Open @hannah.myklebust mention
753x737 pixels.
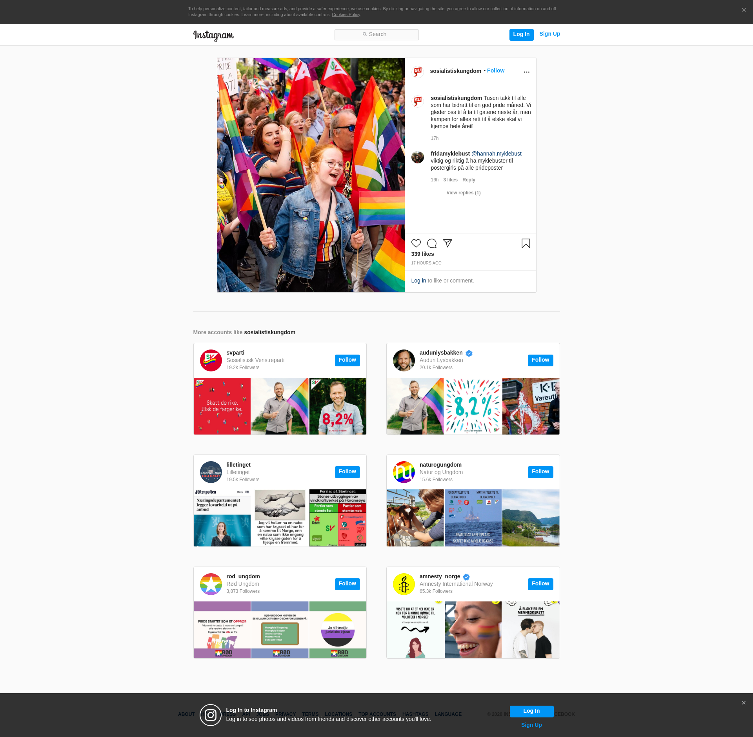tap(496, 154)
